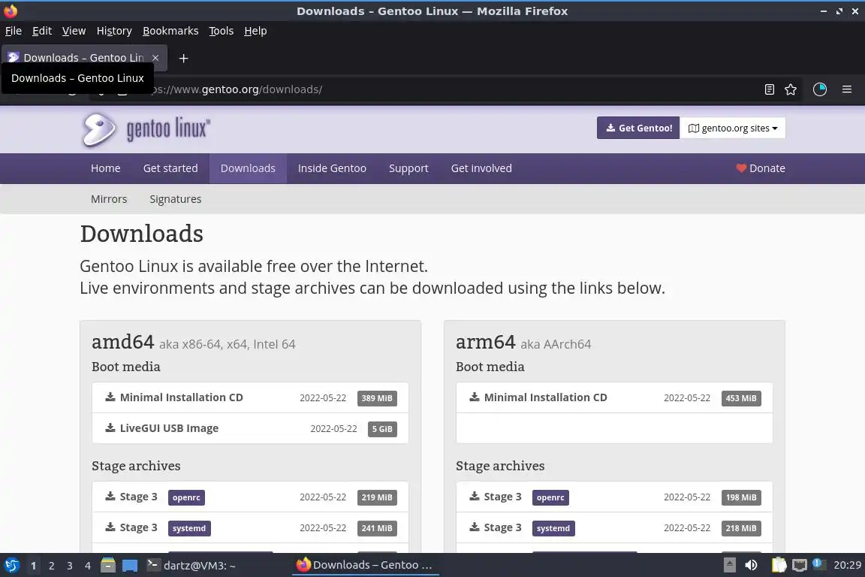Open Firefox hamburger application menu
865x577 pixels.
[x=847, y=89]
